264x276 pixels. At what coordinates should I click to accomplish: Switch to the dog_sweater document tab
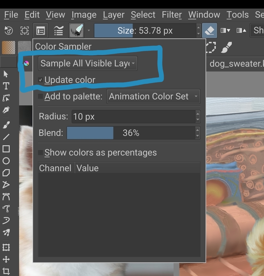click(x=236, y=64)
